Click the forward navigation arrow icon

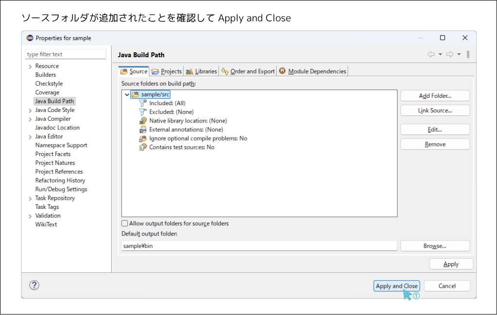point(450,54)
